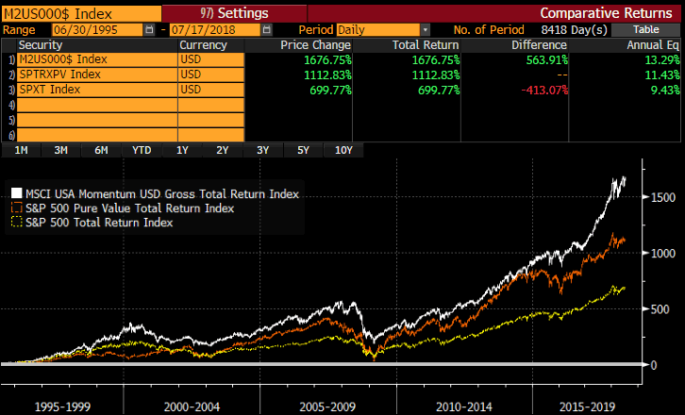This screenshot has height=415, width=685.
Task: Click the start date field 06/30/1995
Action: click(x=97, y=29)
